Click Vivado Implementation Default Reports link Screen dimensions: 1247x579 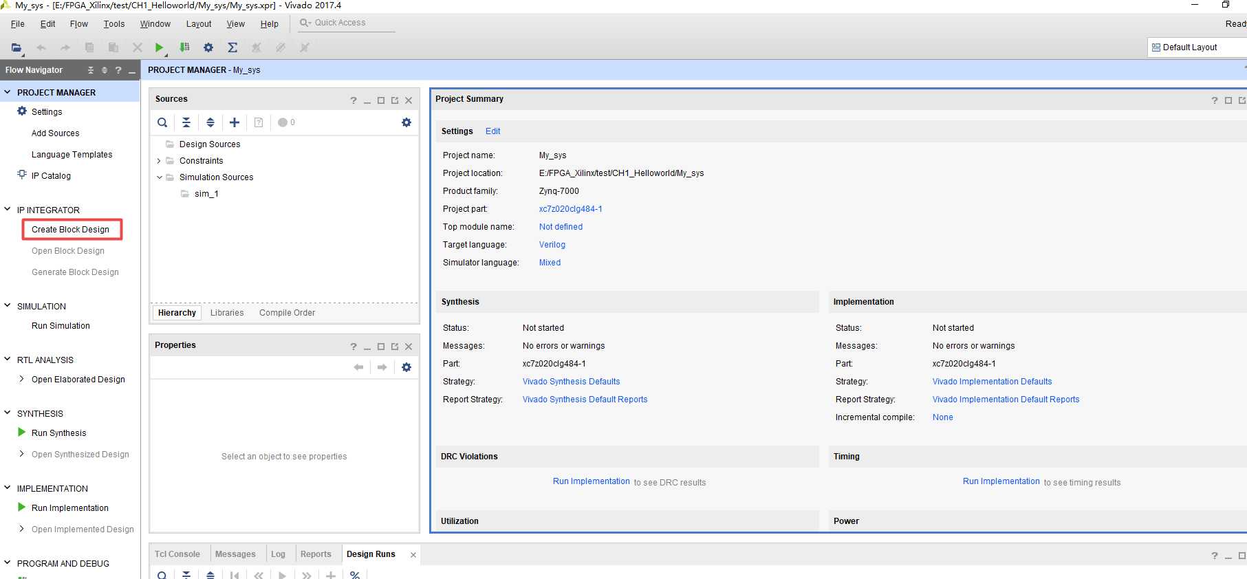tap(1006, 400)
